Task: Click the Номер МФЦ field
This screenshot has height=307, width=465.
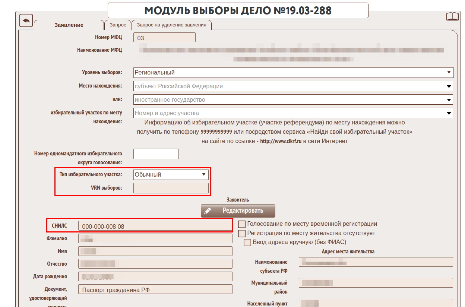Action: 164,38
